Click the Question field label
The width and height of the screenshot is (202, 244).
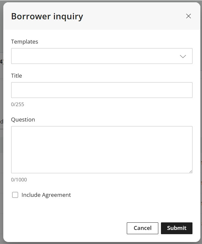pyautogui.click(x=23, y=120)
